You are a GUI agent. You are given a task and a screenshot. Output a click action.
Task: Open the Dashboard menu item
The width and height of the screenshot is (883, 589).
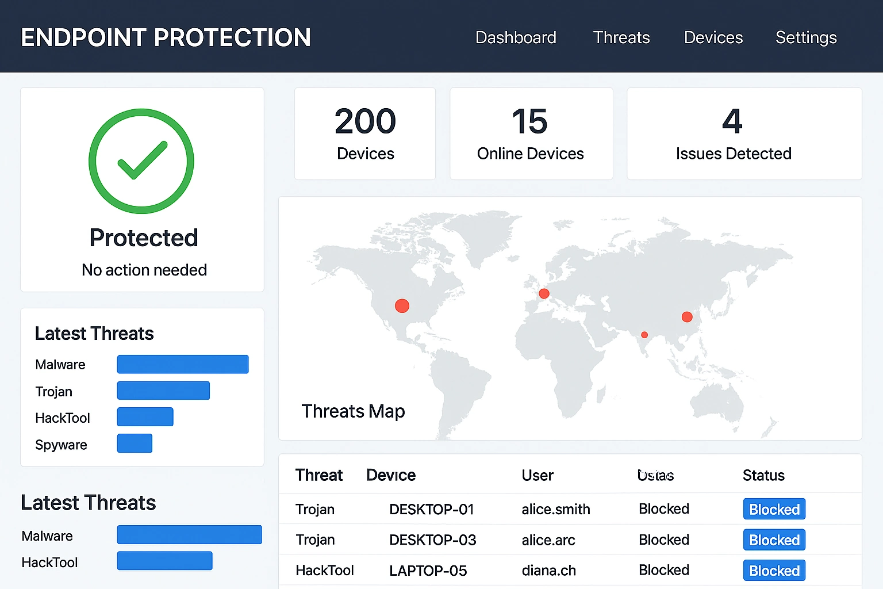tap(516, 37)
